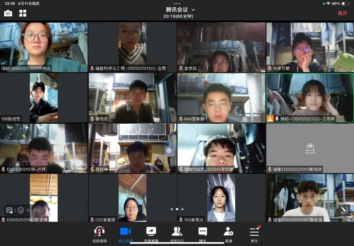Switch camera using the flip camera icon

8,13
